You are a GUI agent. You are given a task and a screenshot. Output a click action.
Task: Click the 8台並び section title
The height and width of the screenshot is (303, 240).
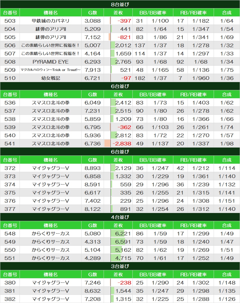120,4
